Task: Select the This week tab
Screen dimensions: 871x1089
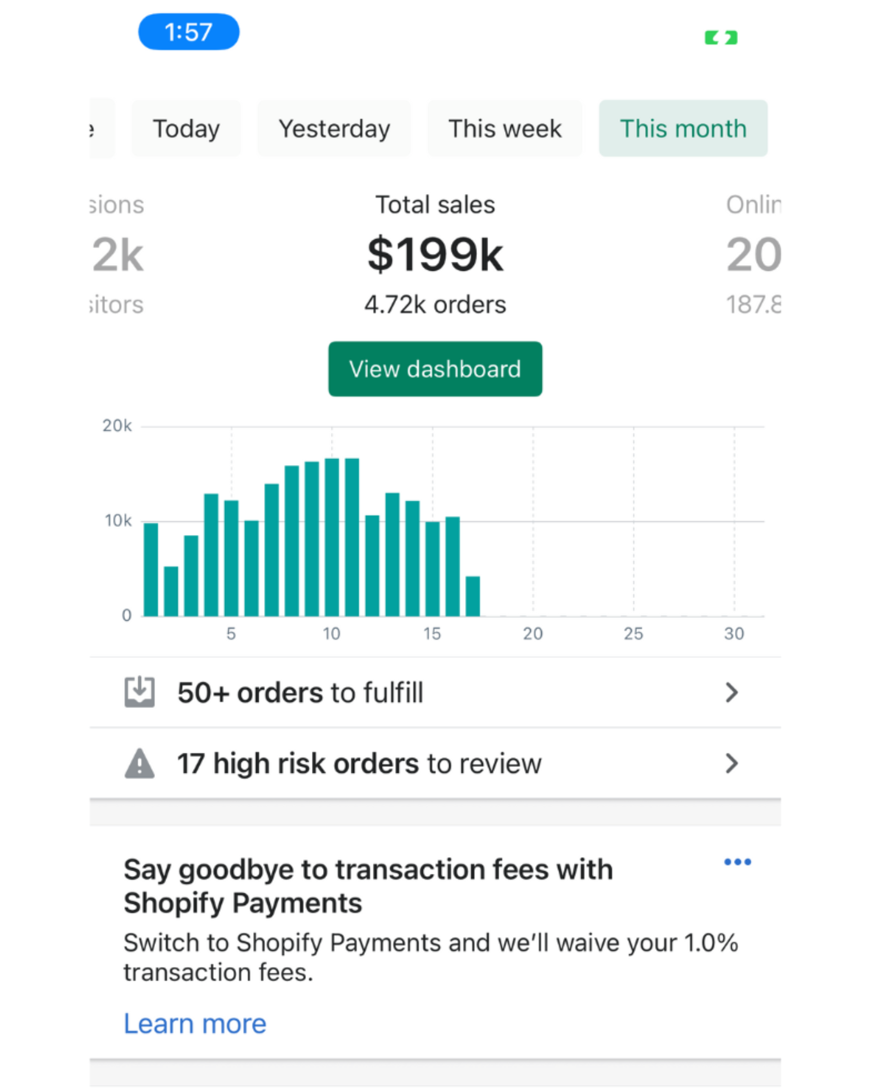Action: 505,128
